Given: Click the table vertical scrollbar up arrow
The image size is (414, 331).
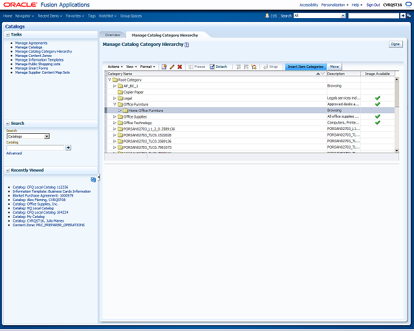Looking at the screenshot, I should pyautogui.click(x=397, y=79).
